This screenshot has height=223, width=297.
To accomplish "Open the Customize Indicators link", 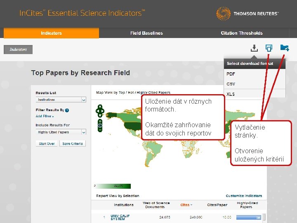I will pyautogui.click(x=244, y=196).
